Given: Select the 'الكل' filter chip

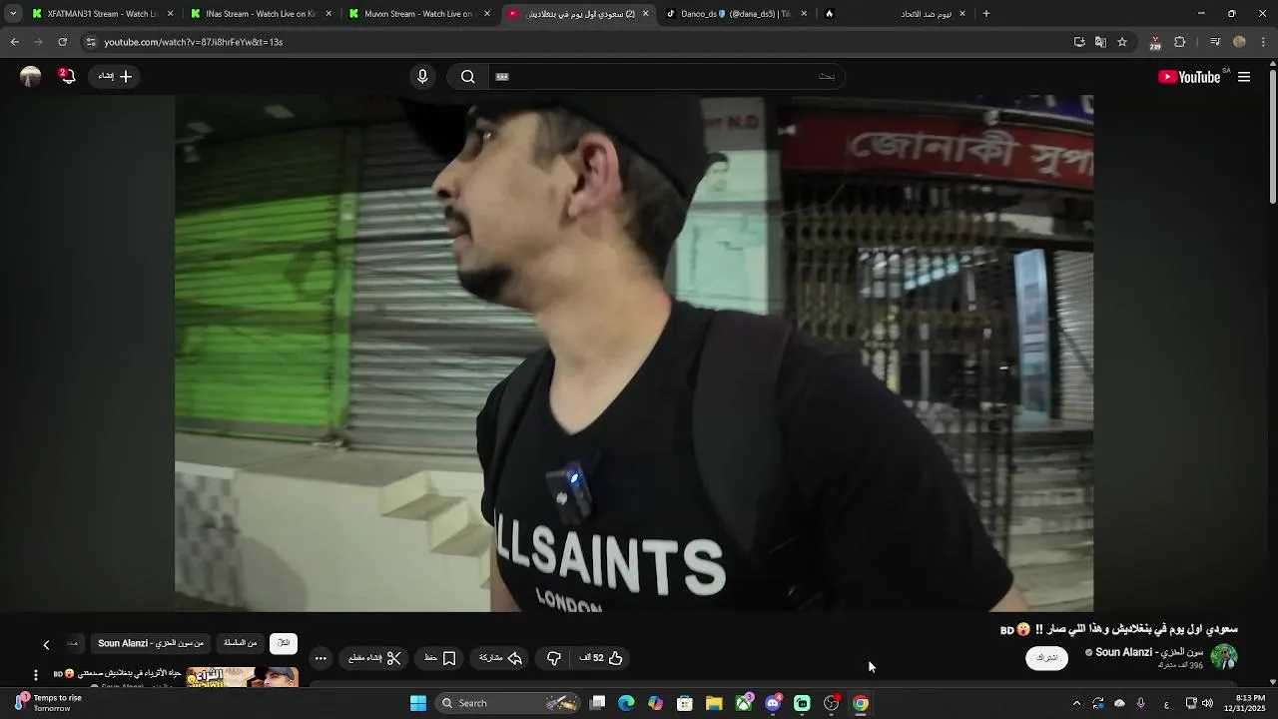Looking at the screenshot, I should (284, 643).
